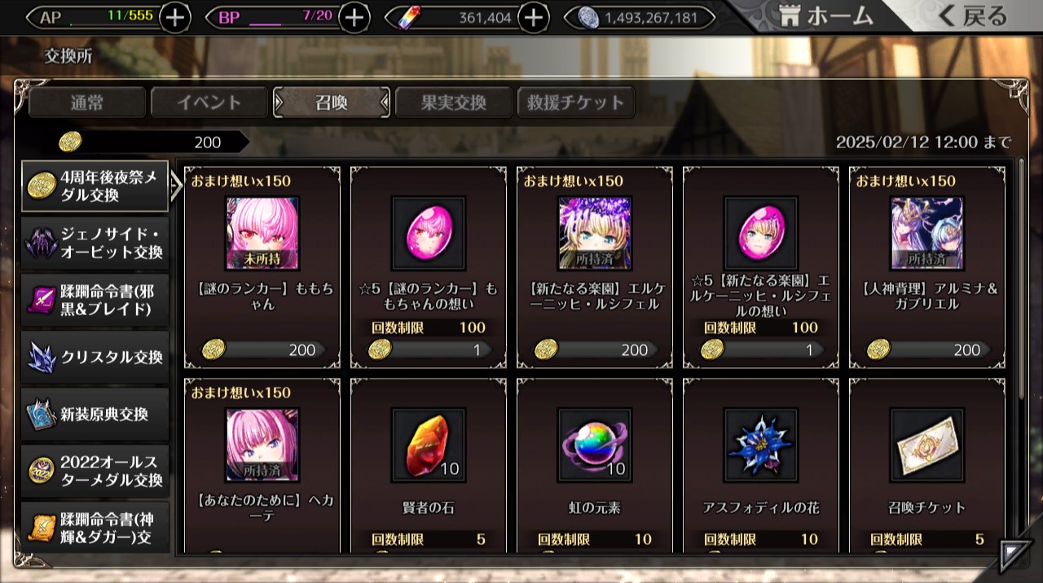Select the ももちゃん character portrait
This screenshot has height=583, width=1043.
point(262,233)
